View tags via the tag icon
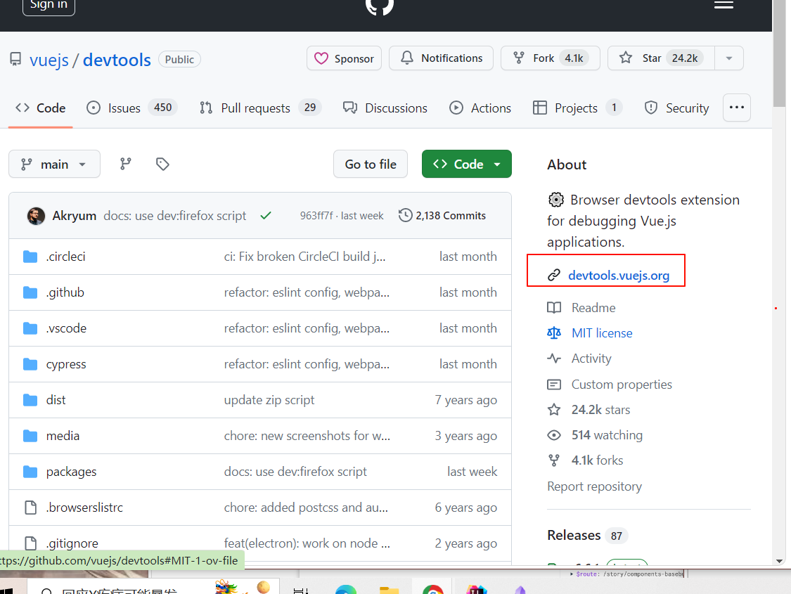This screenshot has height=594, width=791. pos(162,164)
